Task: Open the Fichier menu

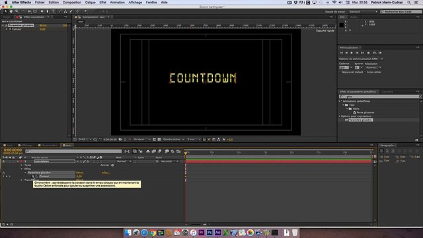Action: click(40, 3)
